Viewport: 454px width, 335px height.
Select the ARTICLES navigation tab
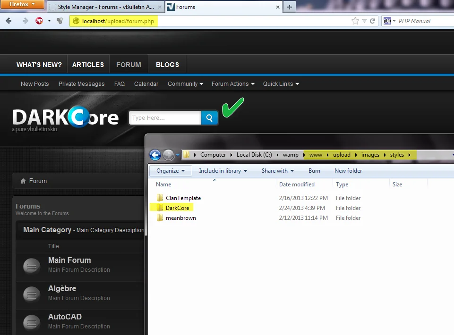click(88, 65)
